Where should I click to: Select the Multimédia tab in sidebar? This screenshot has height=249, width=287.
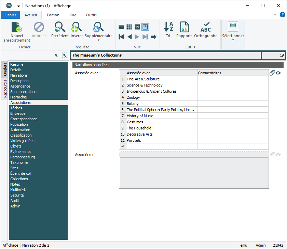19,190
